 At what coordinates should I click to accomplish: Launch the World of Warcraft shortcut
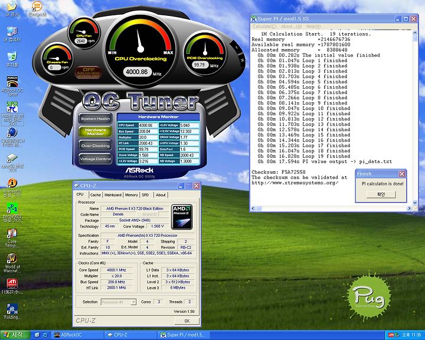(12, 263)
